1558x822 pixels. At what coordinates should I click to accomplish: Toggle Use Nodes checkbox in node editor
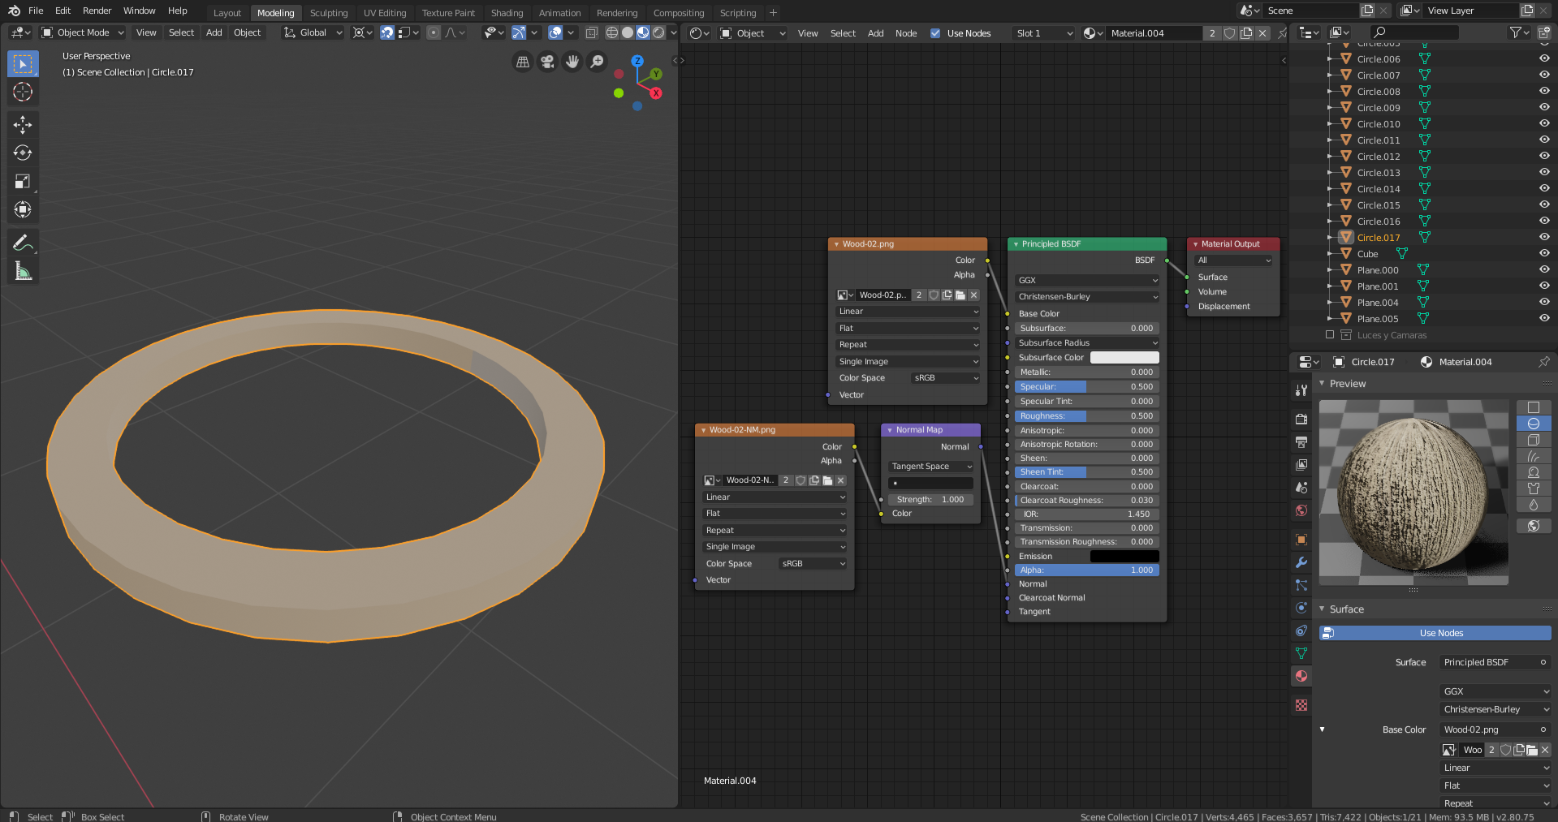pyautogui.click(x=935, y=33)
